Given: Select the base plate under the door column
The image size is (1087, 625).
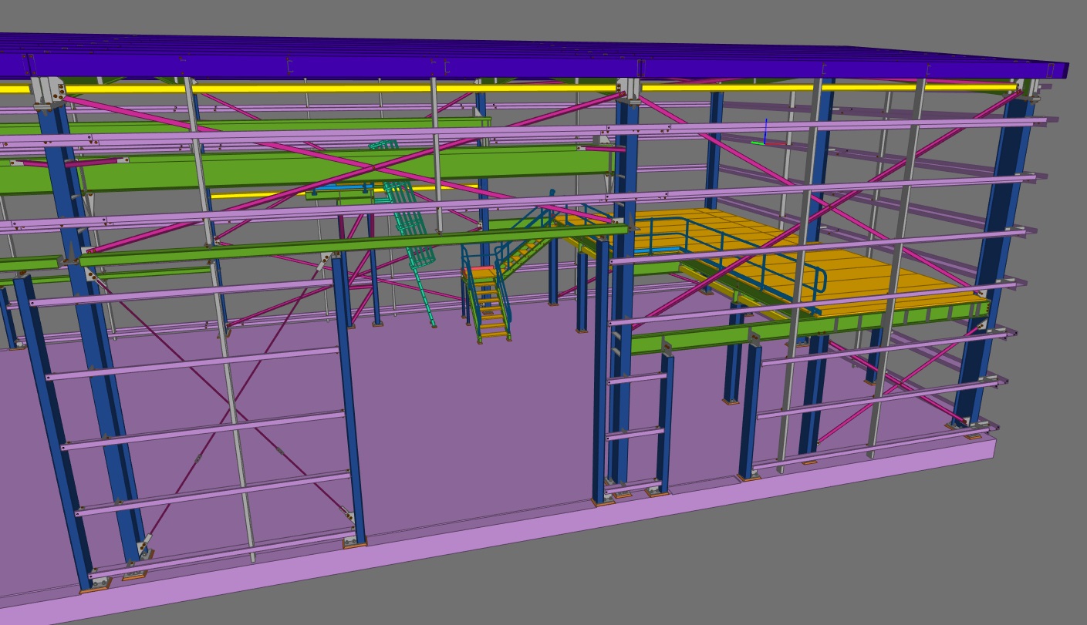Looking at the screenshot, I should (x=354, y=543).
